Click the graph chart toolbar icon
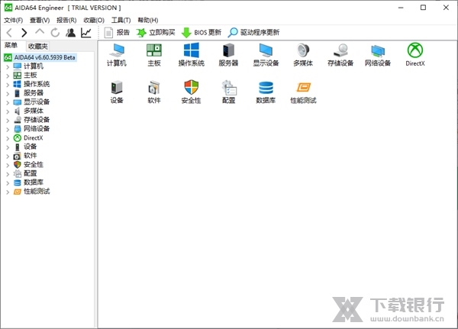The image size is (458, 329). point(86,32)
